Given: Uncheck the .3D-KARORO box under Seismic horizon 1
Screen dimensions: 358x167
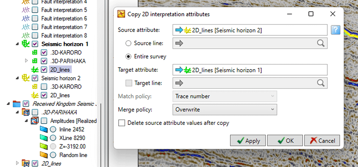Looking at the screenshot, I should [x=44, y=53].
